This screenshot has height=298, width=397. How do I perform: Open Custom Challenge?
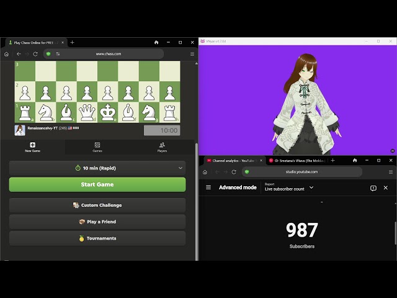[x=97, y=205]
